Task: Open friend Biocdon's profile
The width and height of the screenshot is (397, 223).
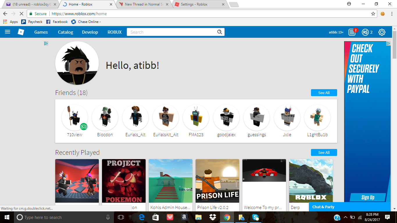Action: pos(105,118)
